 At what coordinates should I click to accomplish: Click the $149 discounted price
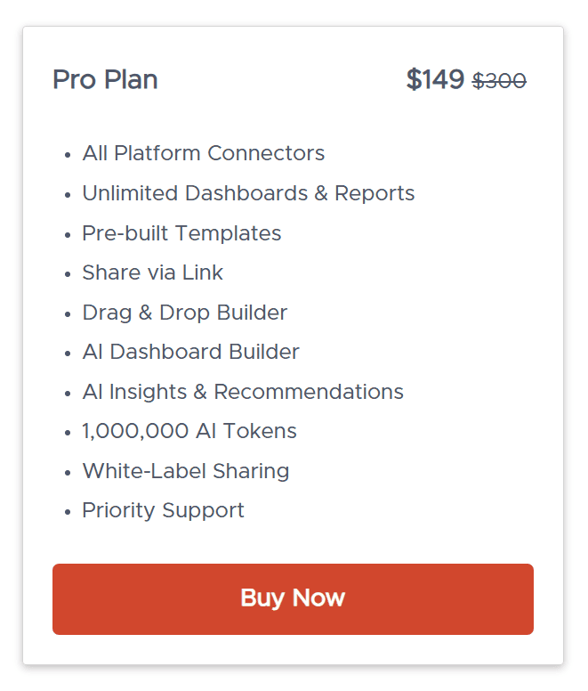(435, 79)
